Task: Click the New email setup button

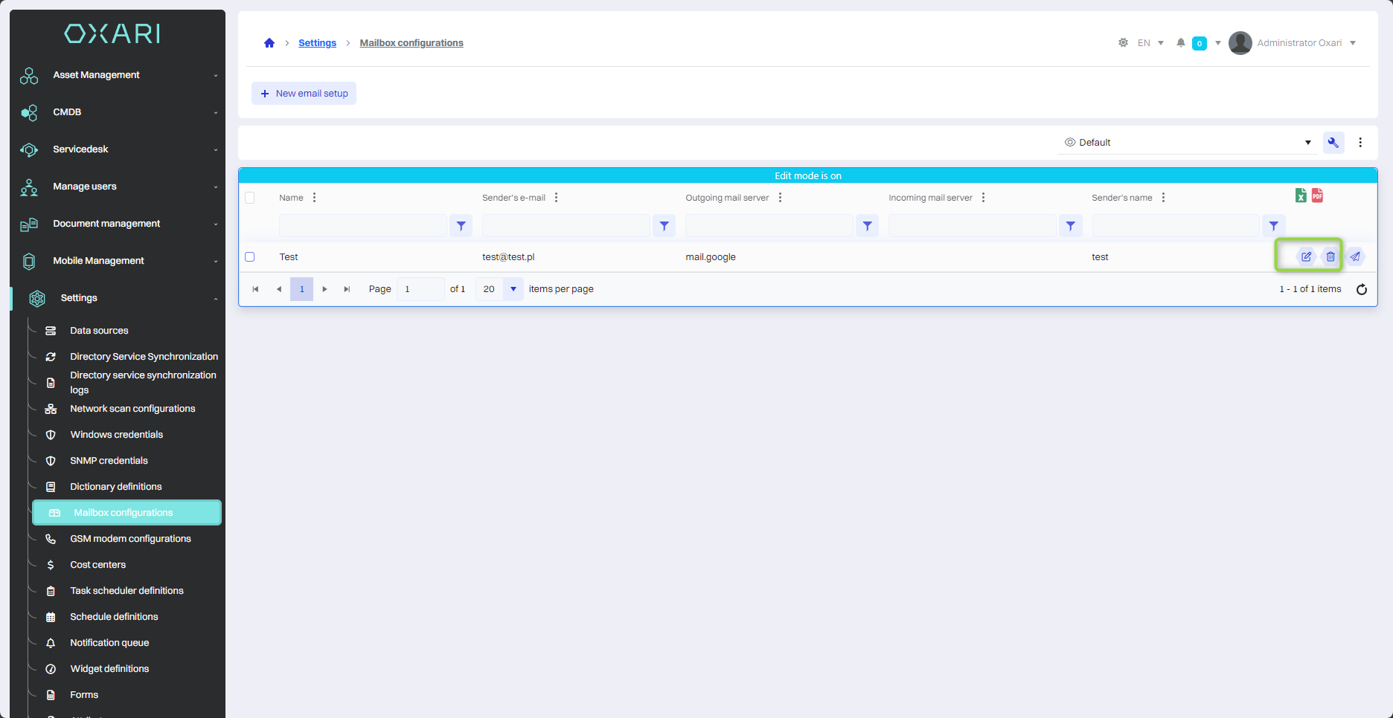Action: click(x=304, y=94)
